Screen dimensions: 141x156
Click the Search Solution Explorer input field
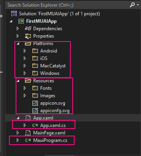68,5
